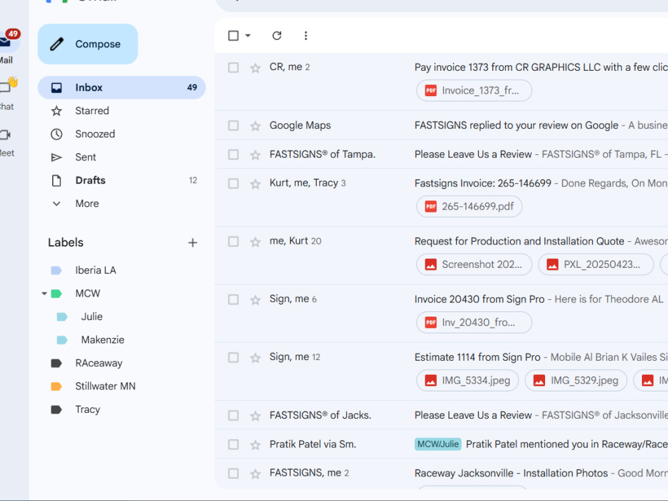The width and height of the screenshot is (668, 501).
Task: Check the me, Kurt 20 email checkbox
Action: point(233,242)
